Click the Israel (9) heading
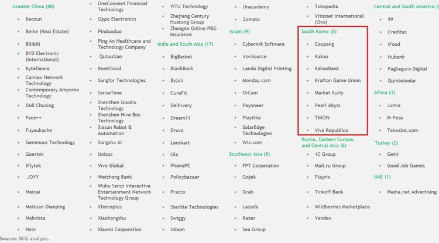This screenshot has height=243, width=439. click(239, 31)
